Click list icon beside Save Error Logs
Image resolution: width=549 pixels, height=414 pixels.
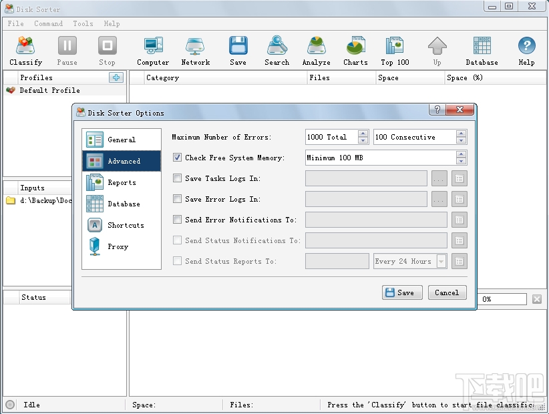point(460,200)
